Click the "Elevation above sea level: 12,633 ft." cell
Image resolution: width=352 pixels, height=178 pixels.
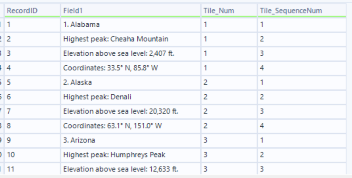click(x=121, y=169)
